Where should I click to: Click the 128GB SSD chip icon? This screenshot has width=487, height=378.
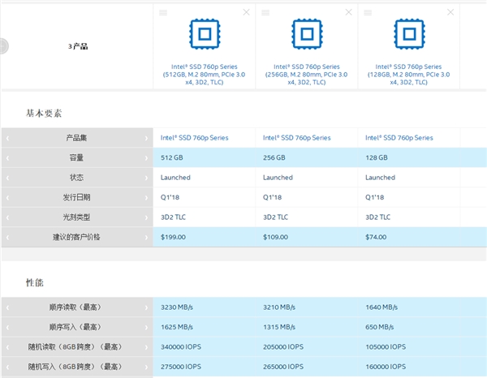[407, 34]
